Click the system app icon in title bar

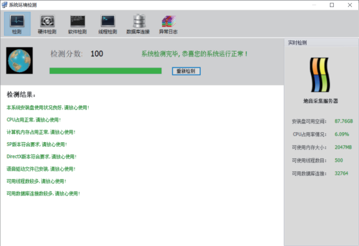pyautogui.click(x=5, y=5)
